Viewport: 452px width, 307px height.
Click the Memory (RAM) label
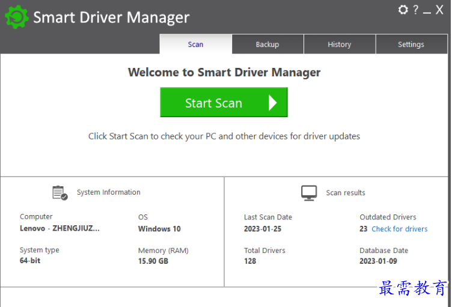[163, 251]
